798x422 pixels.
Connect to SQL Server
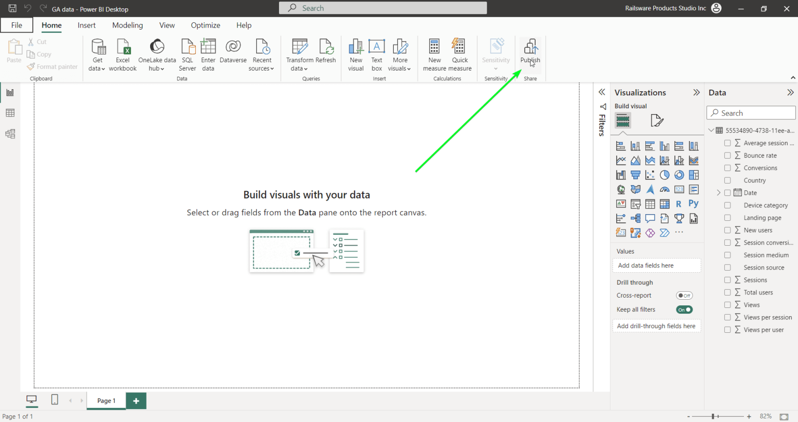tap(187, 53)
